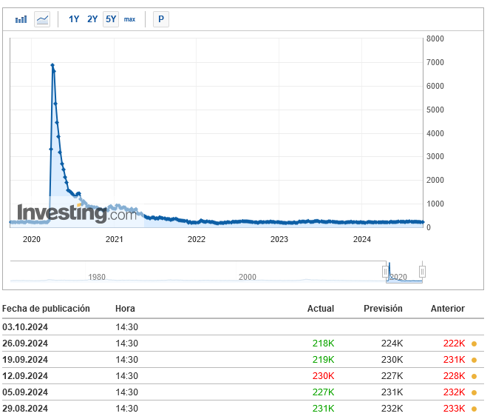Click the 2022 label on the x-axis
The image size is (490, 419).
(x=197, y=239)
